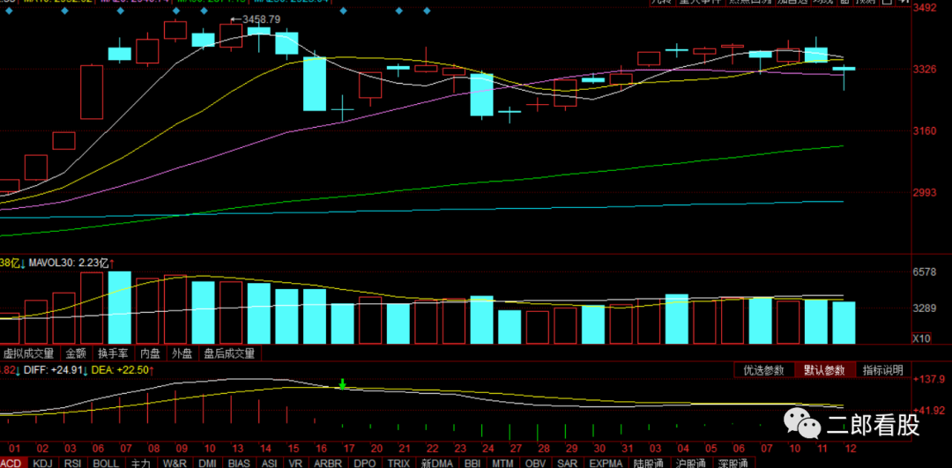Open 指标说明 indicator description
Viewport: 952px width, 468px height.
883,370
